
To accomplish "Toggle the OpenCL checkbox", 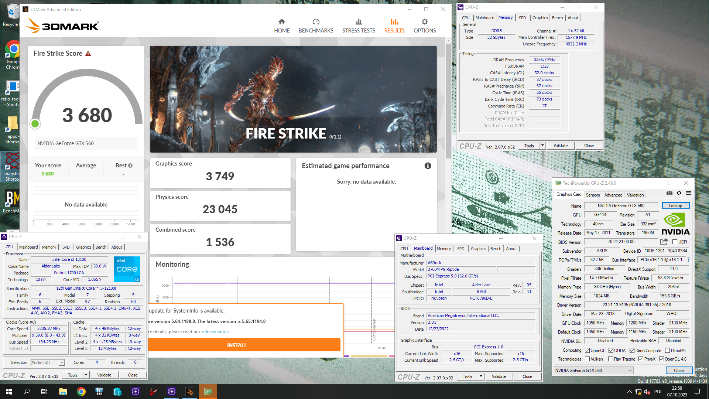I will (587, 351).
